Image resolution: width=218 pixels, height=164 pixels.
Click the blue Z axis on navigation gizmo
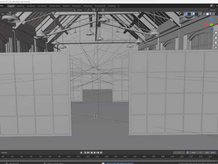tap(212, 19)
